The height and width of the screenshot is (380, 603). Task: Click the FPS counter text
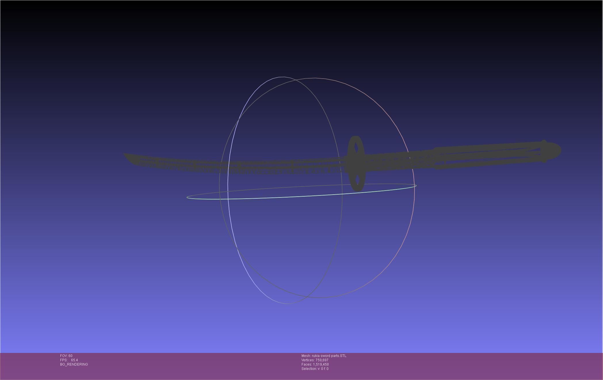tap(69, 360)
